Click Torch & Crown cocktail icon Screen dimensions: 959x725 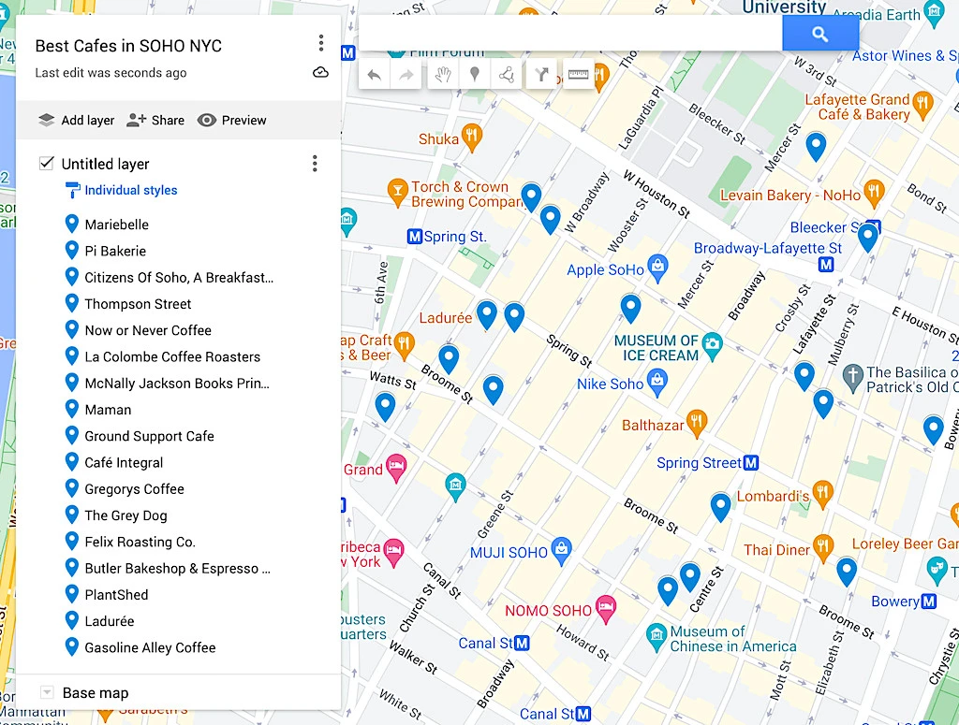coord(397,193)
